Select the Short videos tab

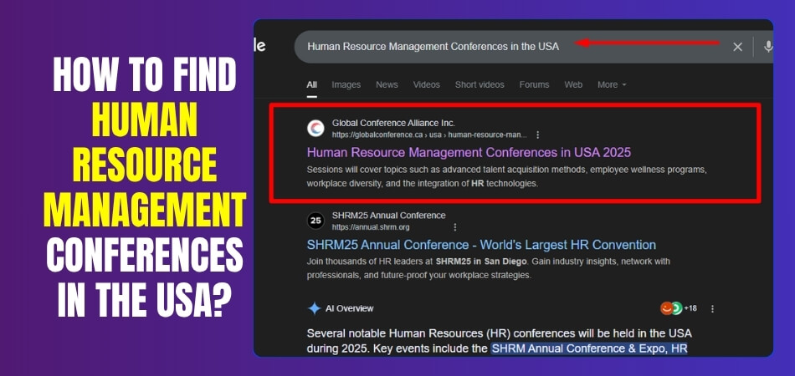coord(480,85)
